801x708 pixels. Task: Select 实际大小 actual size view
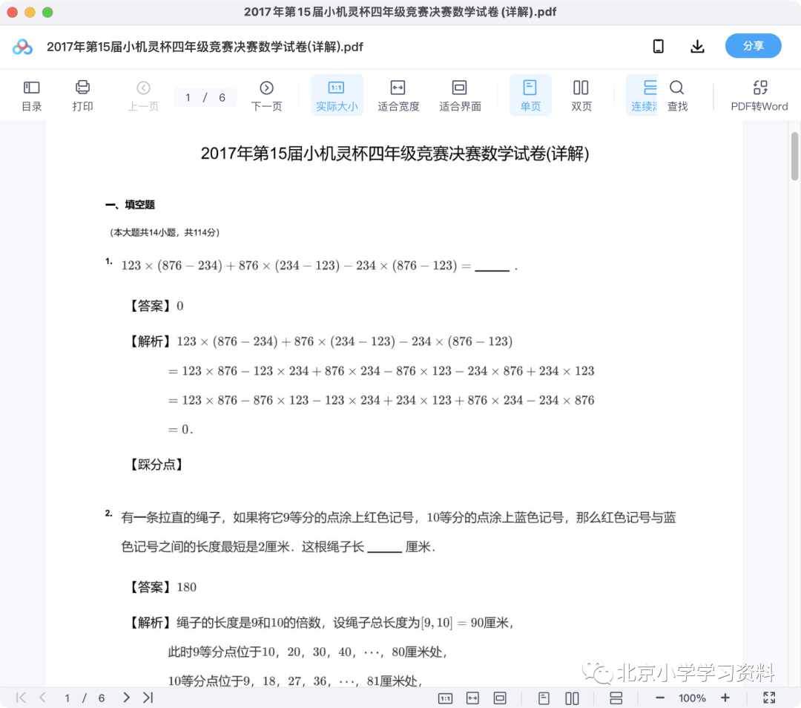(x=337, y=96)
